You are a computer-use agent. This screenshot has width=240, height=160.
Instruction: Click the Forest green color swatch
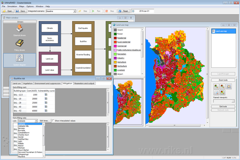pyautogui.click(x=115, y=34)
